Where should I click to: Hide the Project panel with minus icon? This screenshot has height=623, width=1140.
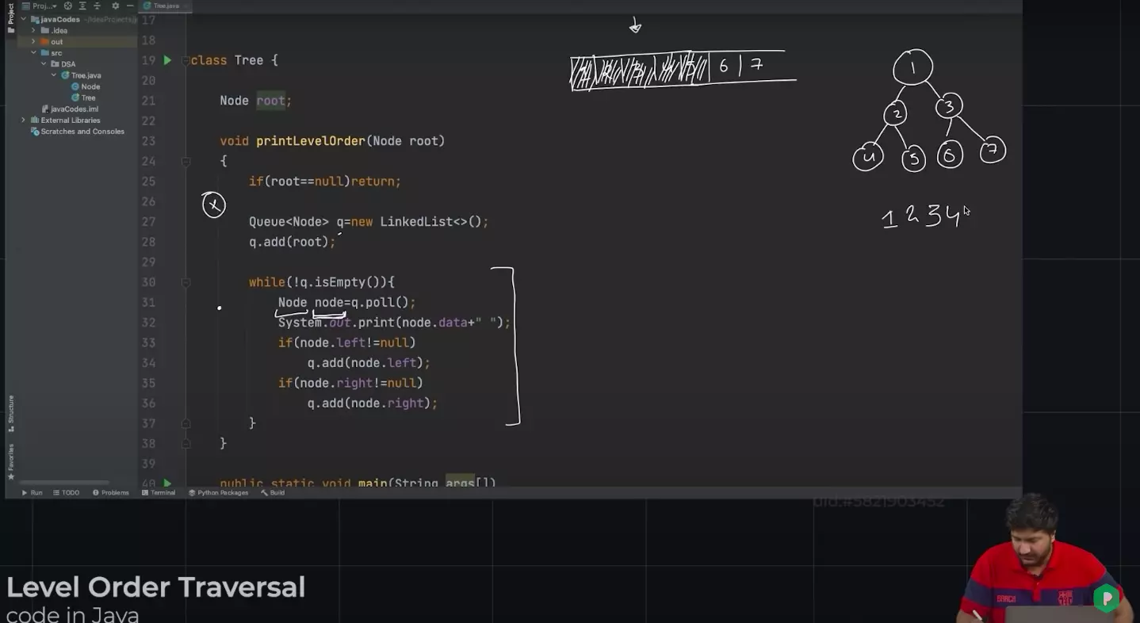[130, 6]
